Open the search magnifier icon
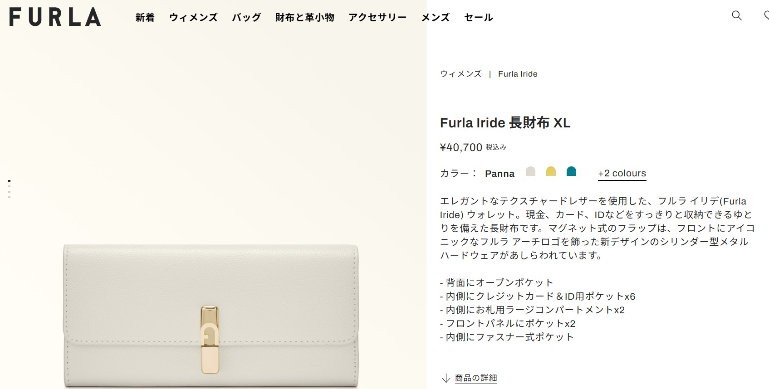The height and width of the screenshot is (389, 769). click(x=737, y=16)
